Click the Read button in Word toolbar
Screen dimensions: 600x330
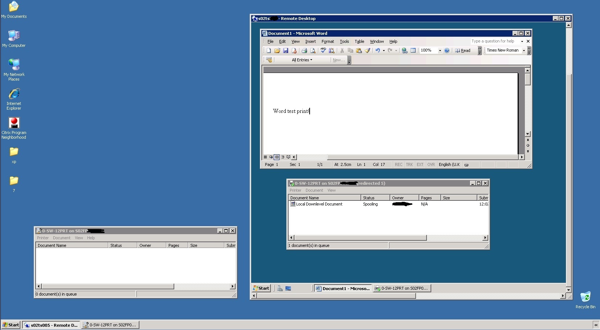tap(463, 50)
